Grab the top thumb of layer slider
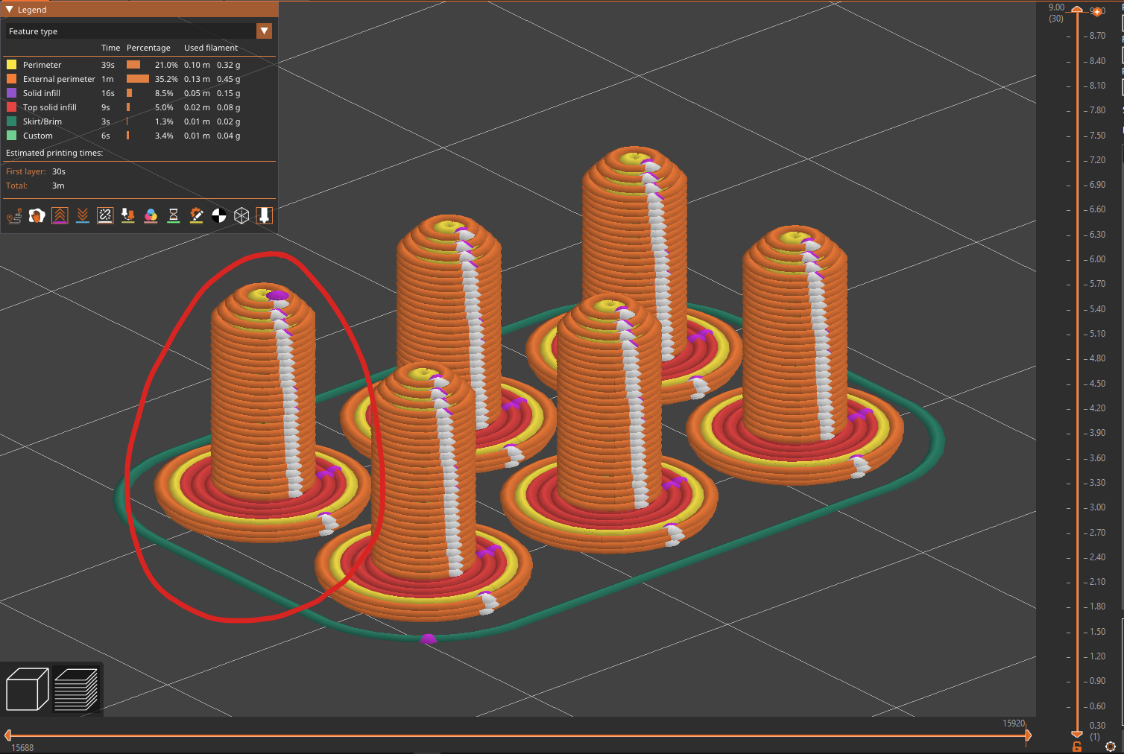1124x754 pixels. pos(1077,9)
